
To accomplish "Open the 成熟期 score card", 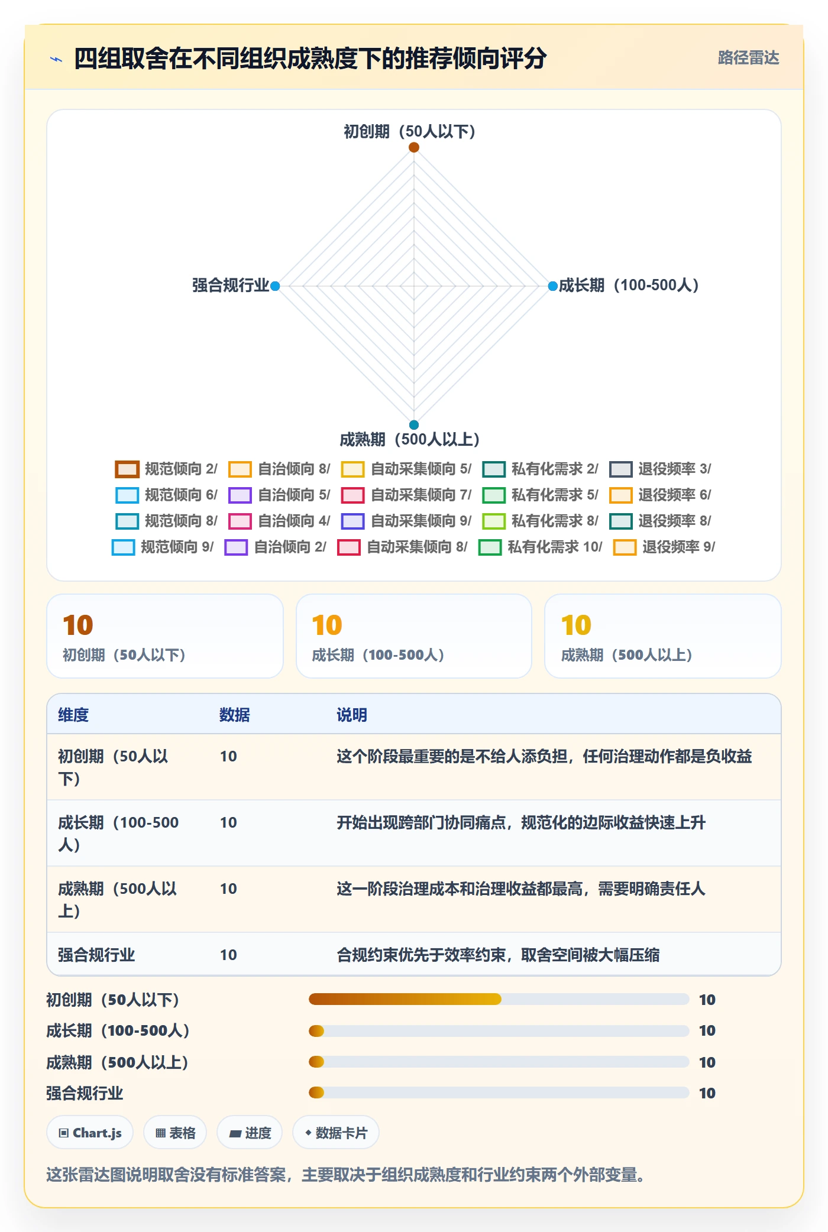I will [x=663, y=636].
